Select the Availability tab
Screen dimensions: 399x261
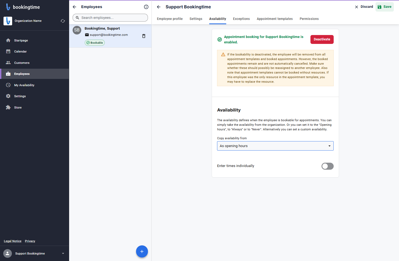click(218, 19)
